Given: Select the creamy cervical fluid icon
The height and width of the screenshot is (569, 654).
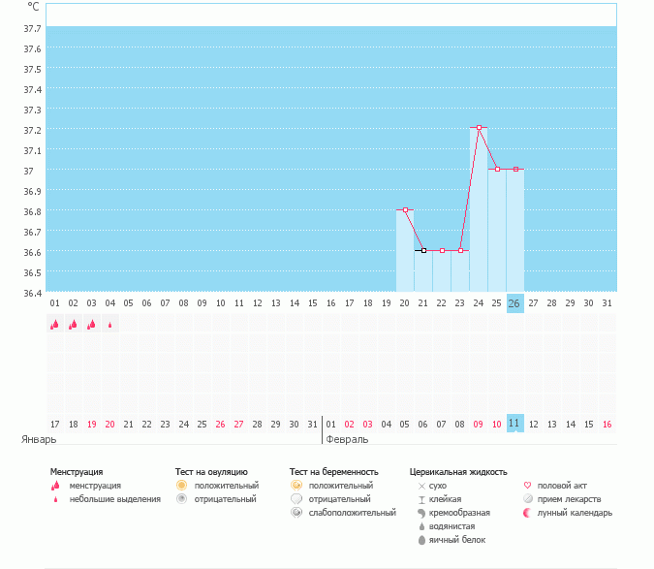Looking at the screenshot, I should [420, 512].
